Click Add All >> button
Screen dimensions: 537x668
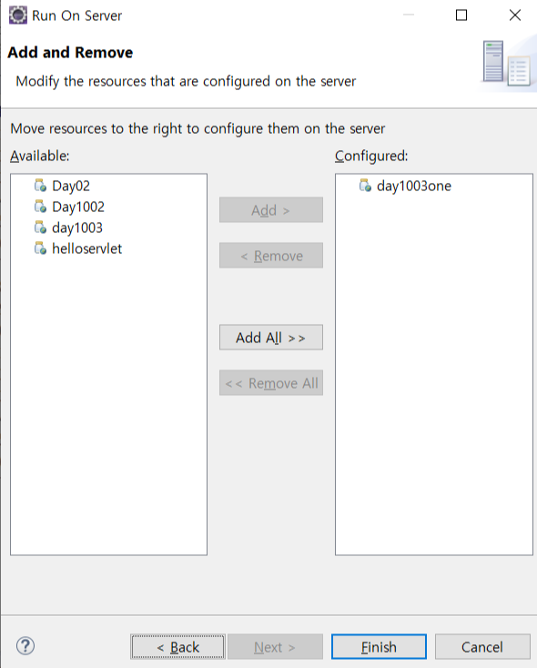tap(271, 338)
